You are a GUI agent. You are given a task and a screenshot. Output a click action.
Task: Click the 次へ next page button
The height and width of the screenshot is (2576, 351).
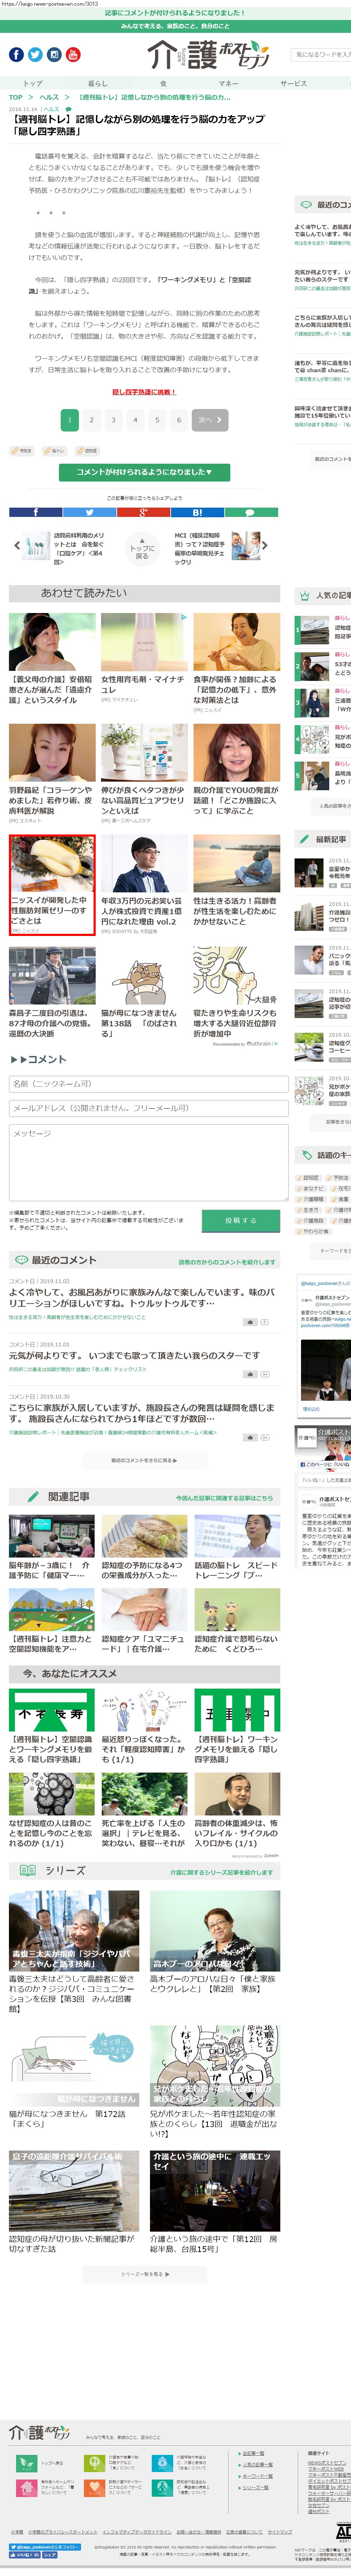pyautogui.click(x=208, y=420)
